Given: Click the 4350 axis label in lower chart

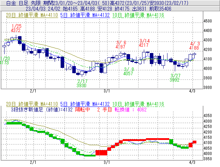Looking at the screenshot, I should pyautogui.click(x=208, y=116).
